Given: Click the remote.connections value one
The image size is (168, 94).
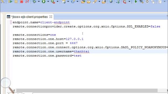Looking at the screenshot, I should 53,35.
